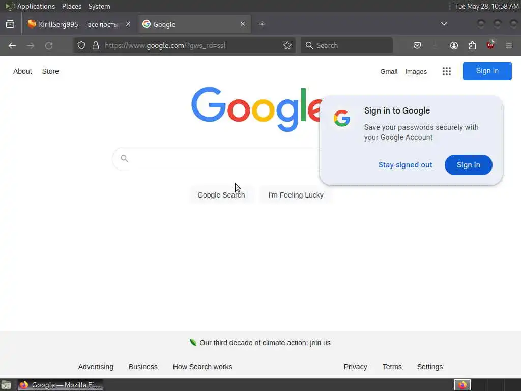View site security via the padlock icon

[x=96, y=45]
